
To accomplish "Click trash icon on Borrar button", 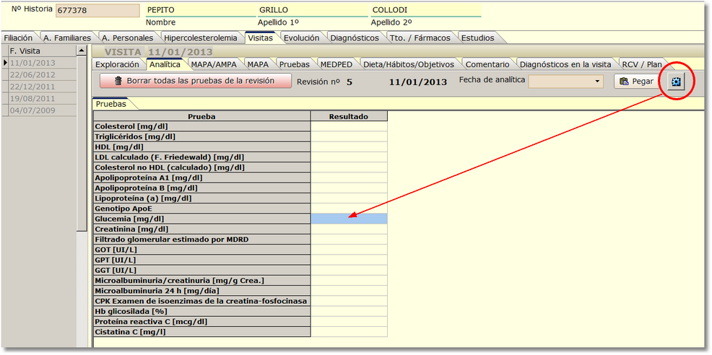I will pyautogui.click(x=118, y=81).
